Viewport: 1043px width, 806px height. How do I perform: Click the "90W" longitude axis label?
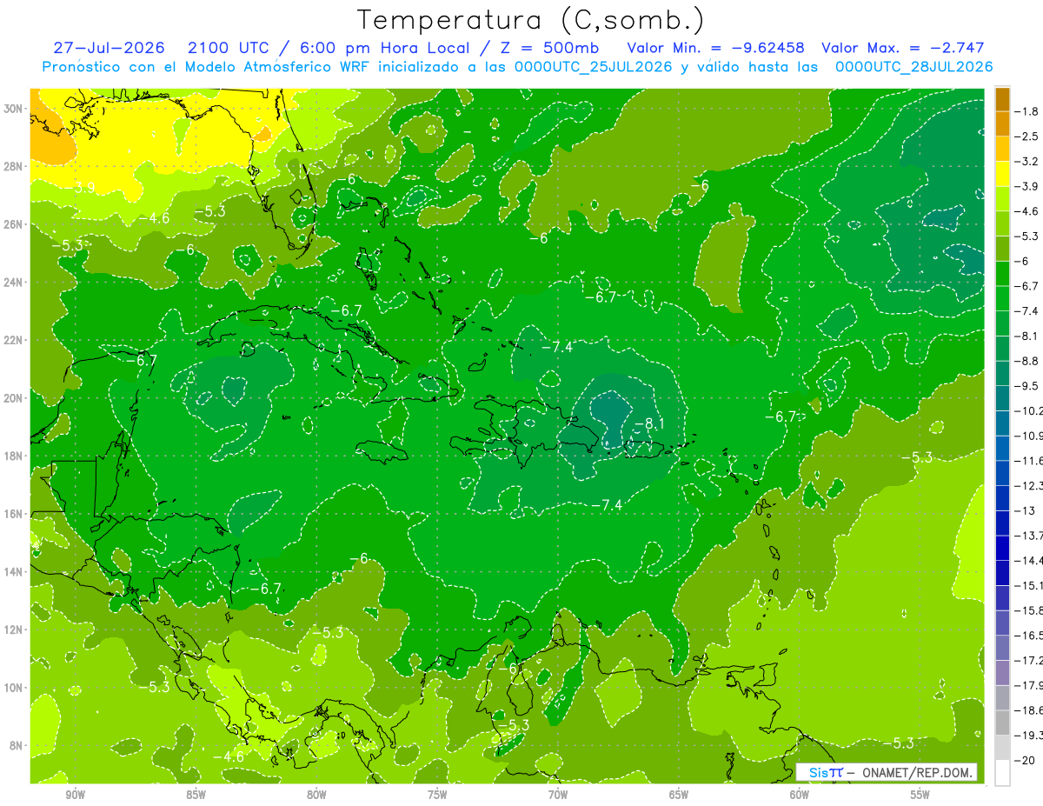75,795
